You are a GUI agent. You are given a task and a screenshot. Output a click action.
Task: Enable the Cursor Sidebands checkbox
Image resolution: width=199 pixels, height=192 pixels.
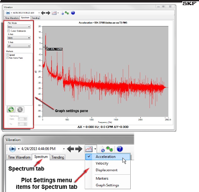click(8, 31)
